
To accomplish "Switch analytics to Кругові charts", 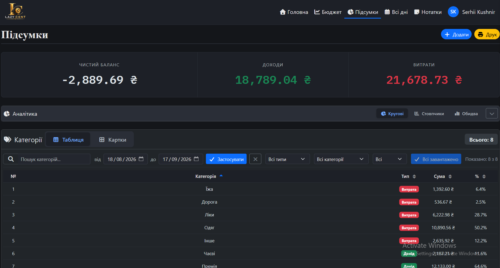I will pyautogui.click(x=392, y=114).
